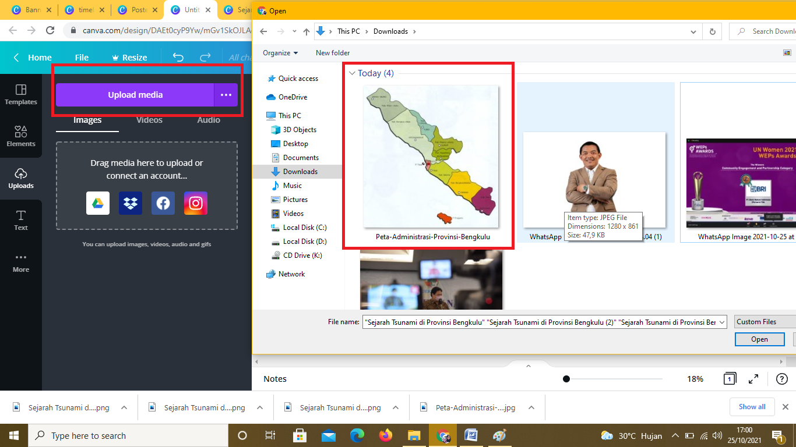Click the Facebook connect icon
Screen dimensions: 796x447
click(x=163, y=203)
